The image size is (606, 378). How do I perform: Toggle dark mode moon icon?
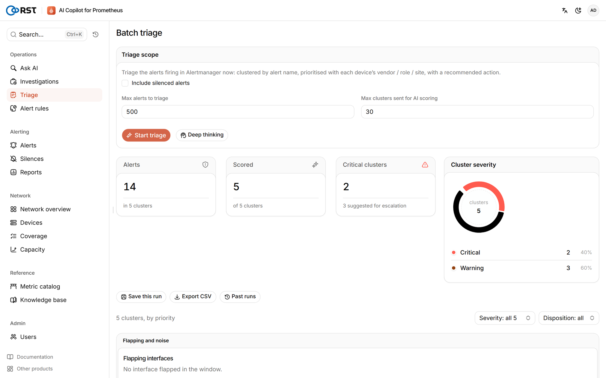(578, 10)
